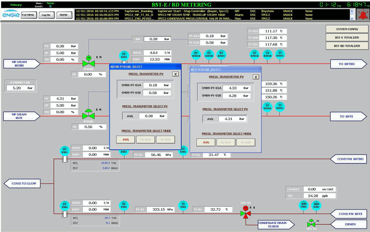370x232 pixels.
Task: Click the ENGIE logo
Action: [x=11, y=14]
